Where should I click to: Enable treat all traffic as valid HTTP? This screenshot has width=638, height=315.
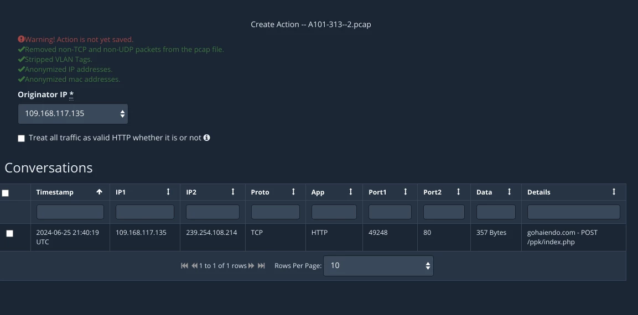pyautogui.click(x=21, y=138)
